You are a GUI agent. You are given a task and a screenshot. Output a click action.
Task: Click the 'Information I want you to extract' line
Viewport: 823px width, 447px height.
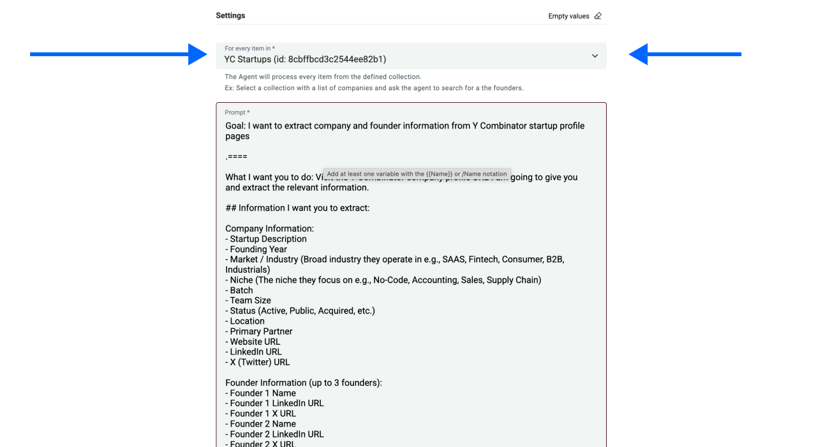[x=297, y=208]
